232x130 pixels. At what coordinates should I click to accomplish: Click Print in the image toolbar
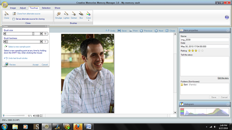coord(133,31)
